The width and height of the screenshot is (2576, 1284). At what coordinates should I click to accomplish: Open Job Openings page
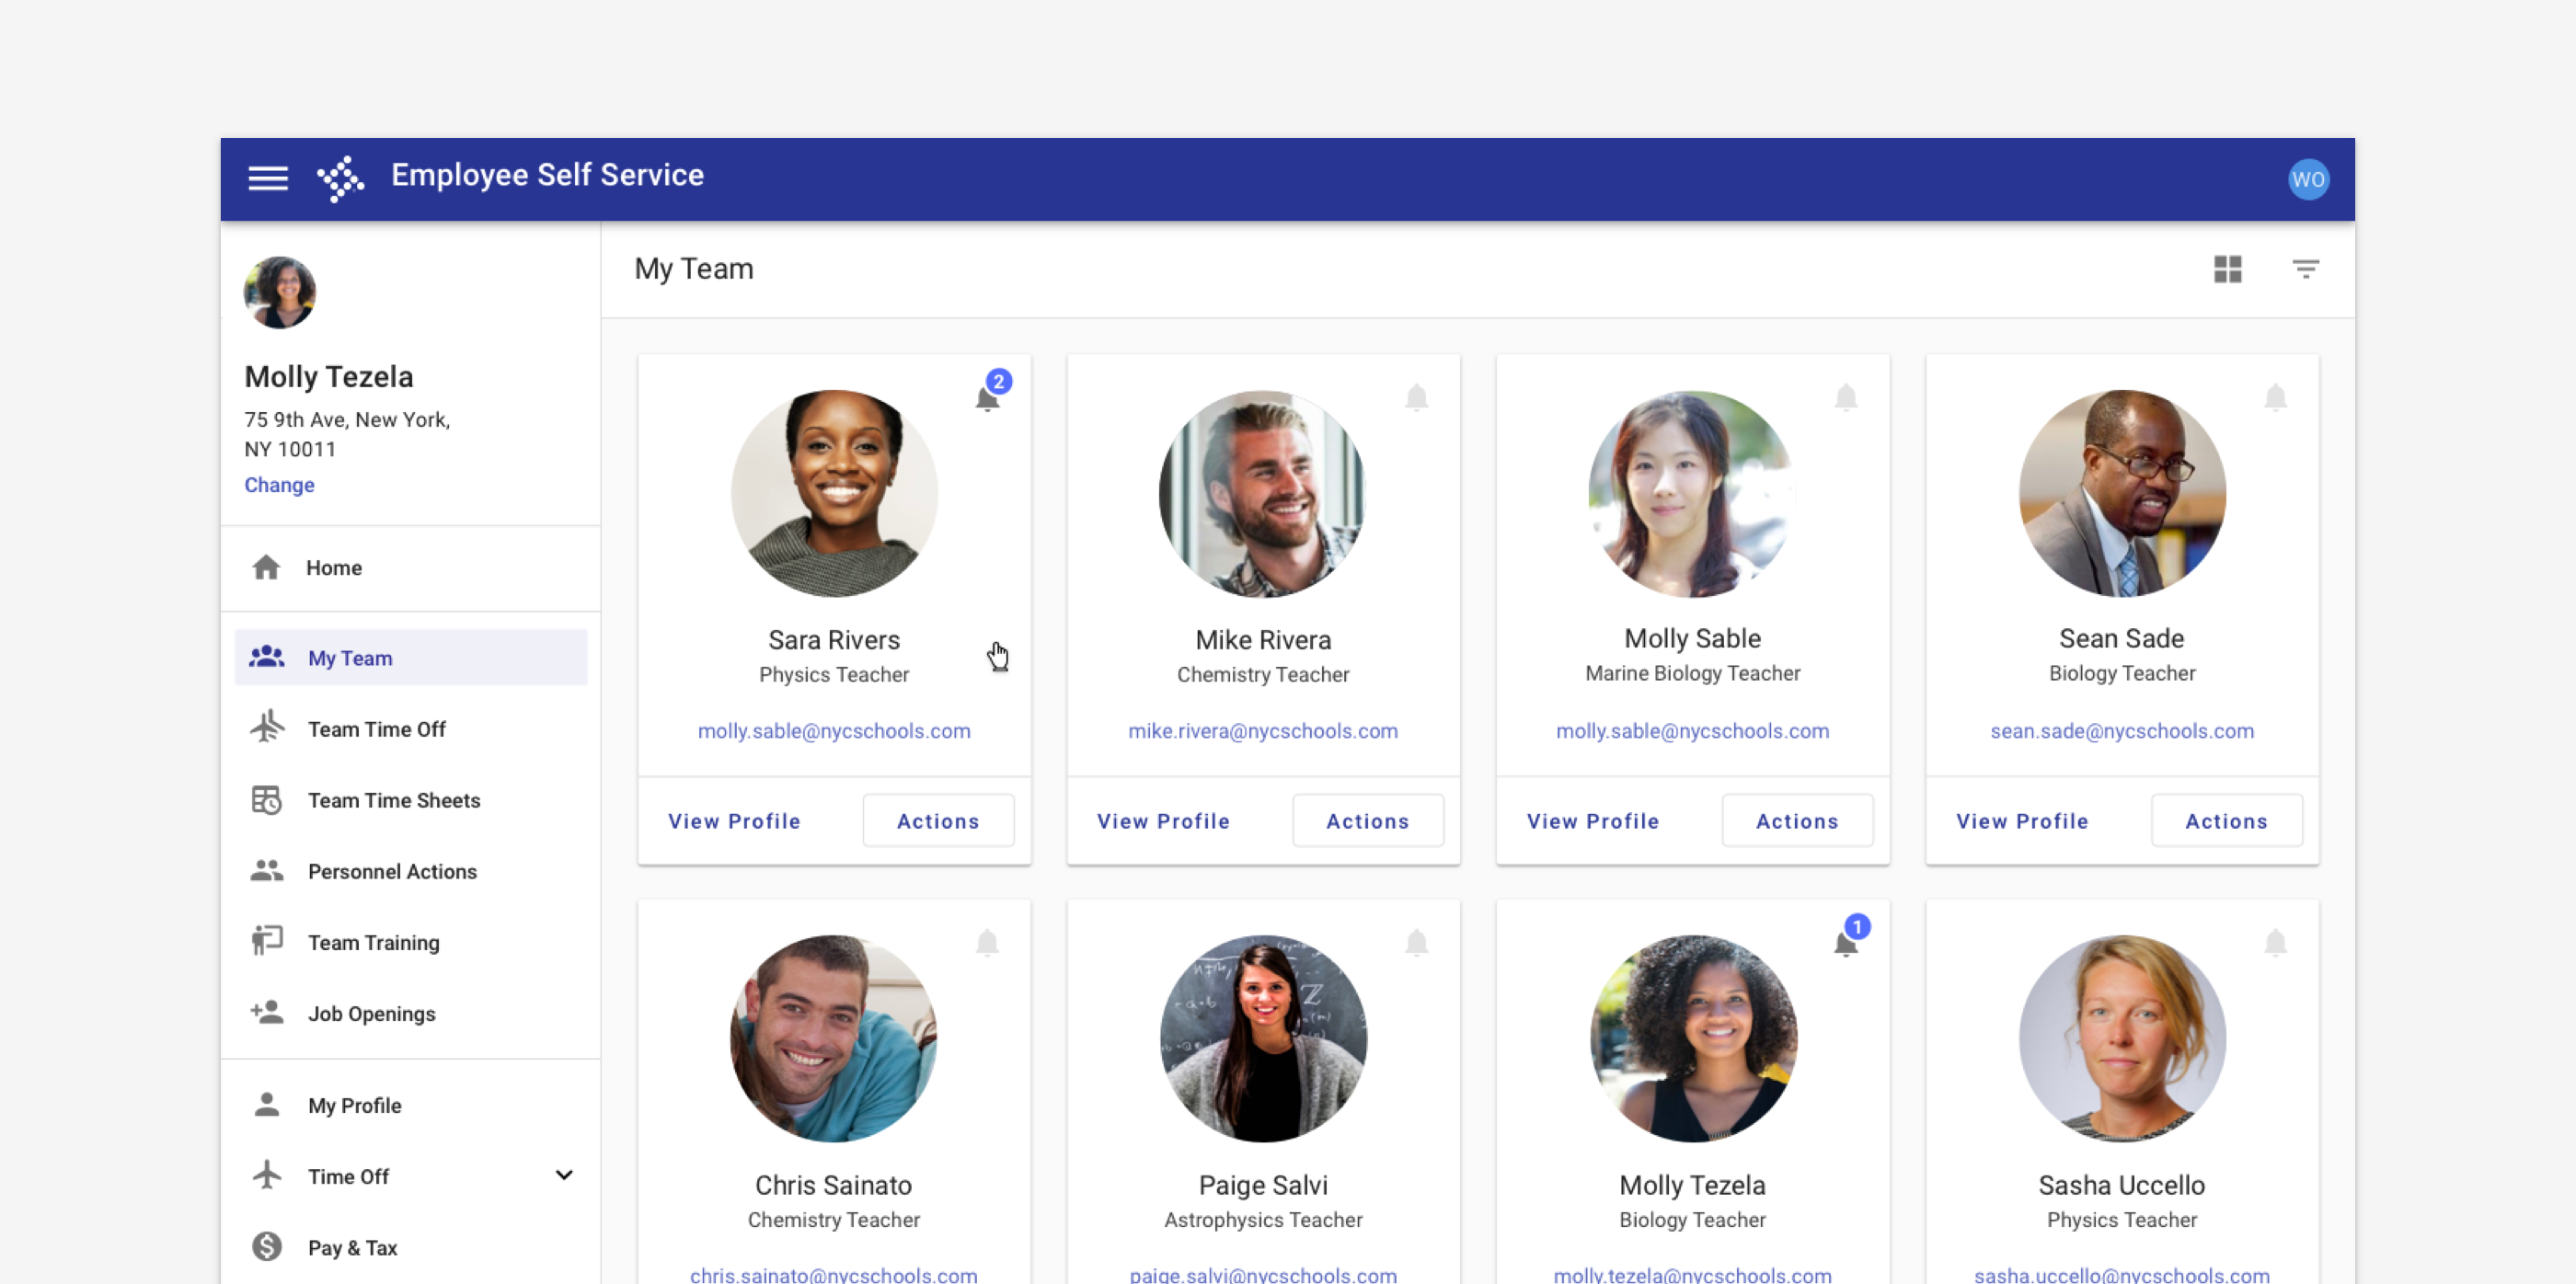point(411,1013)
